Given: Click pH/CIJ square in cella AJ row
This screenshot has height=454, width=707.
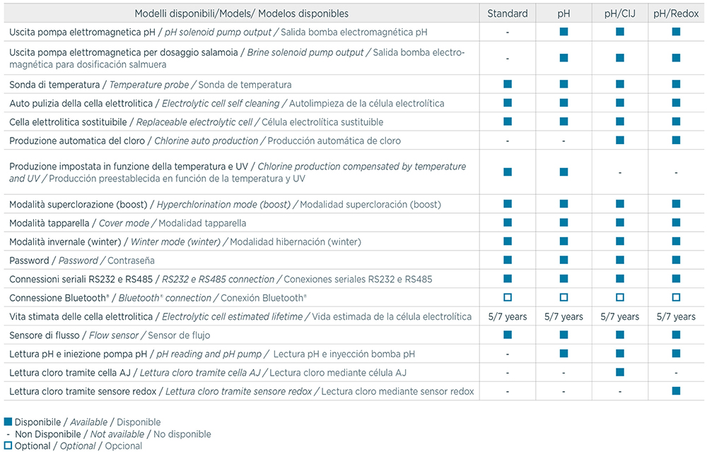Looking at the screenshot, I should point(619,372).
